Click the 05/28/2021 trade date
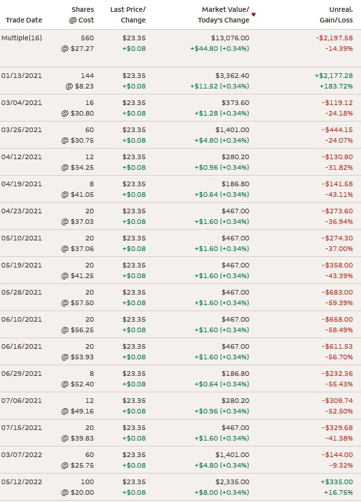 click(21, 293)
